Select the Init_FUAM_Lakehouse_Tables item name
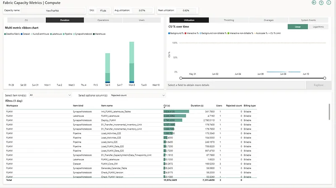The height and width of the screenshot is (188, 336). click(x=116, y=112)
